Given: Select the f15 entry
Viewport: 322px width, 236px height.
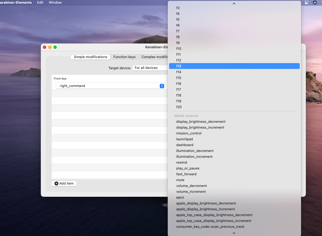Looking at the screenshot, I should (x=234, y=78).
